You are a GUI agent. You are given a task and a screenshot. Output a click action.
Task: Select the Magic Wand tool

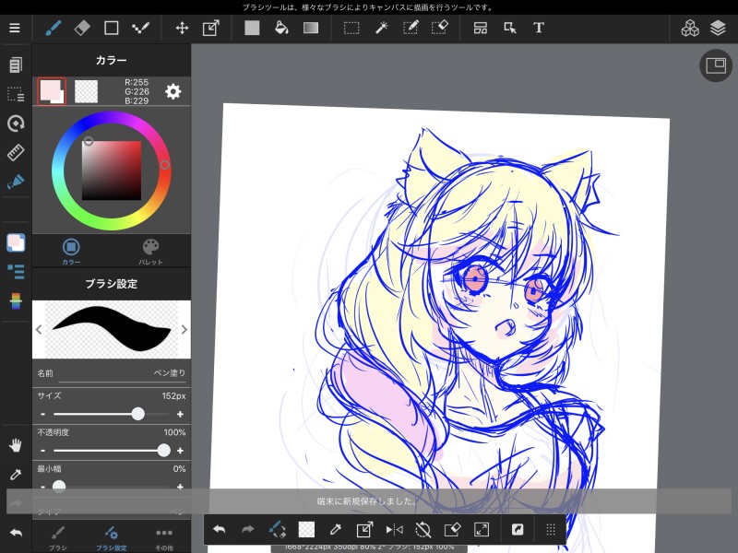[381, 29]
